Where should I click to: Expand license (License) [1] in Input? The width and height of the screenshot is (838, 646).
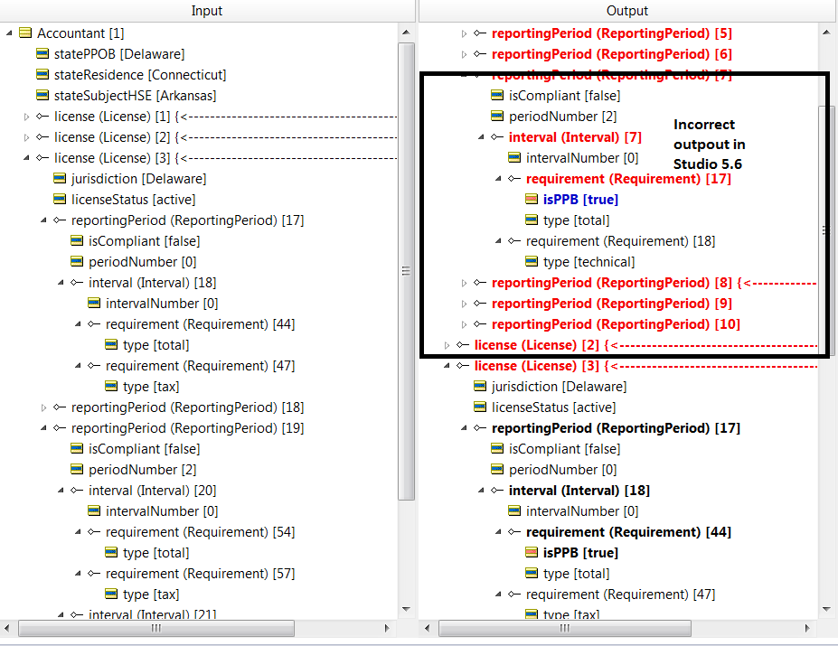(26, 117)
